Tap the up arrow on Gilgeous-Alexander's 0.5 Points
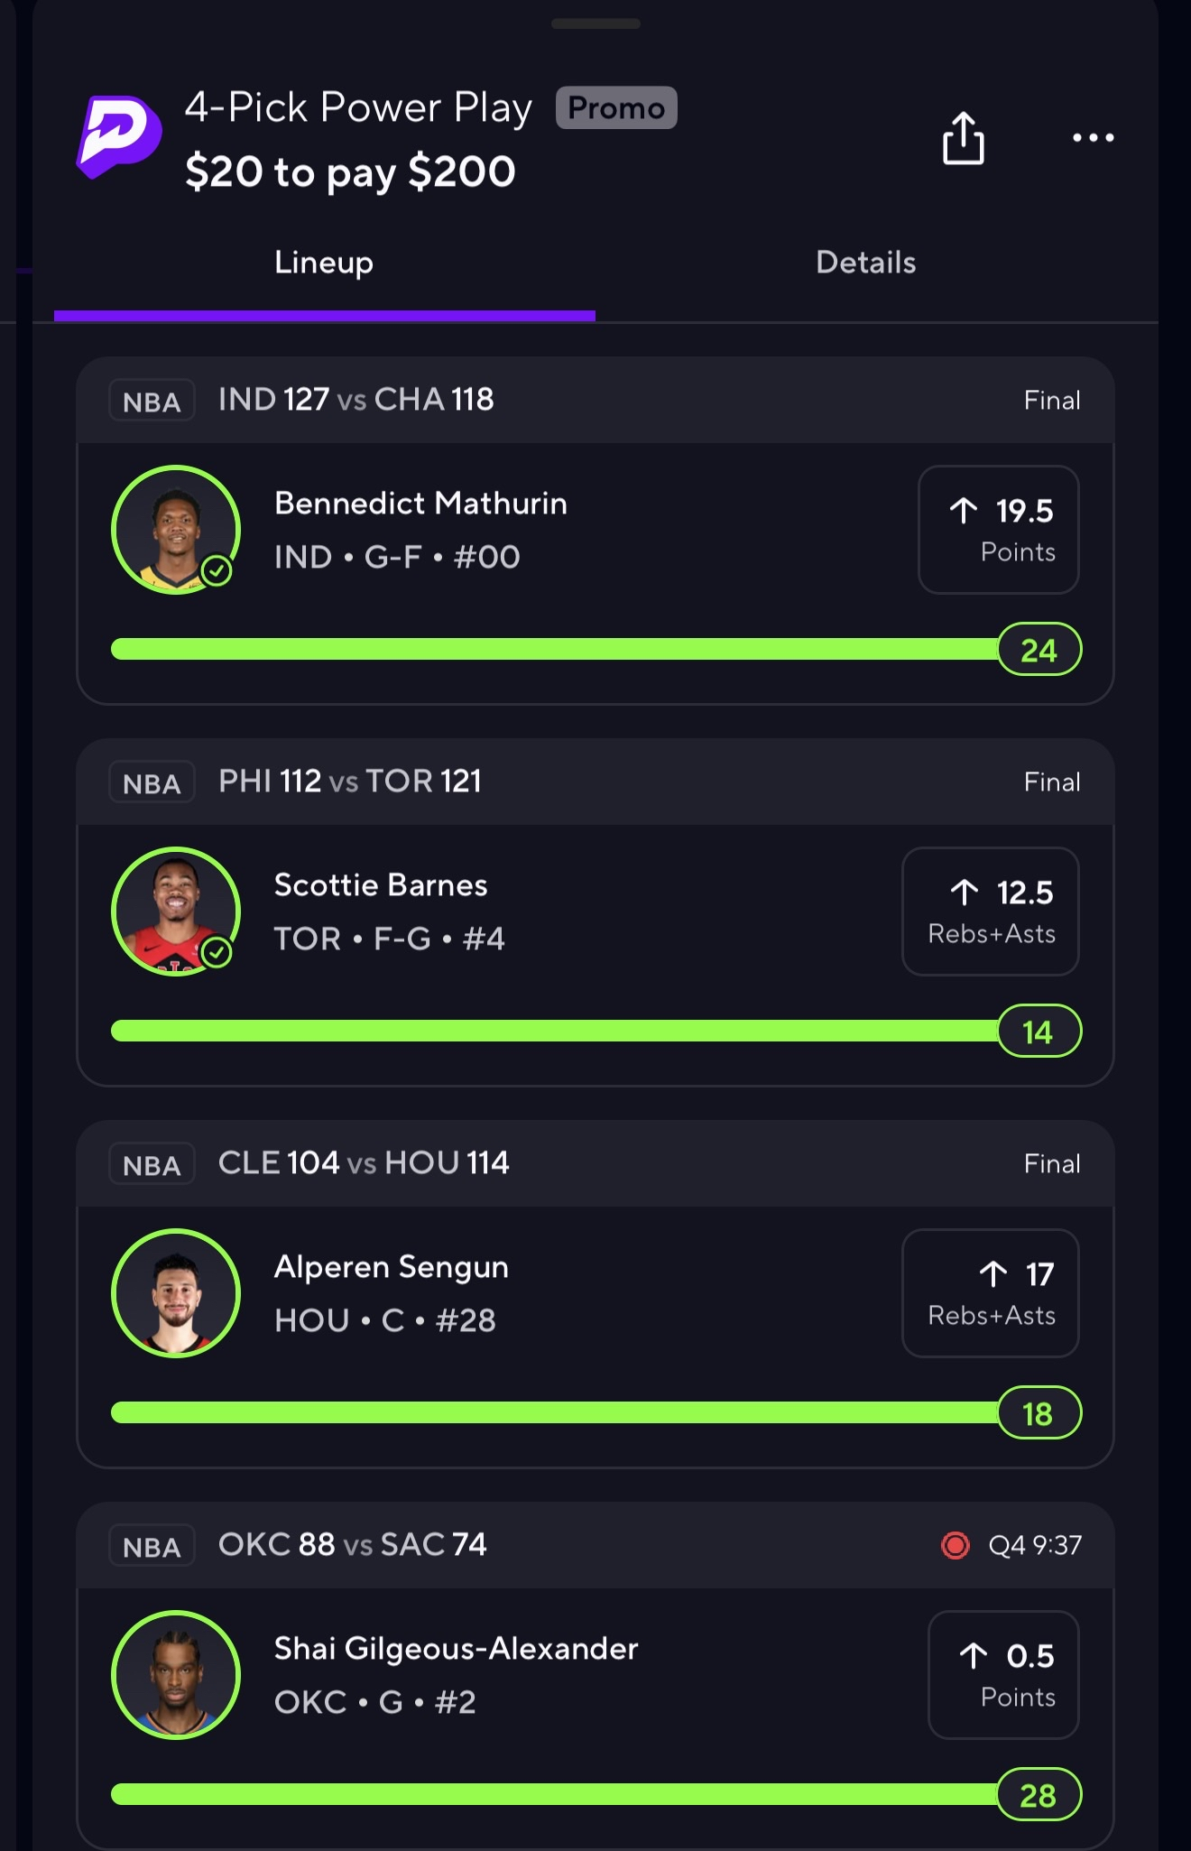 [974, 1656]
